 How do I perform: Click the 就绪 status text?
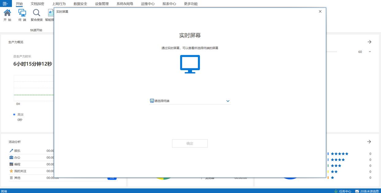(x=4, y=191)
